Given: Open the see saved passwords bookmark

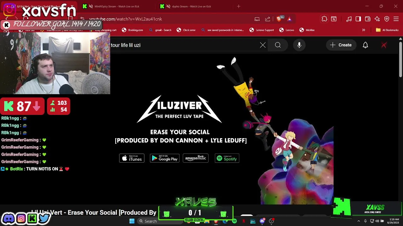Looking at the screenshot, I should coord(222,30).
